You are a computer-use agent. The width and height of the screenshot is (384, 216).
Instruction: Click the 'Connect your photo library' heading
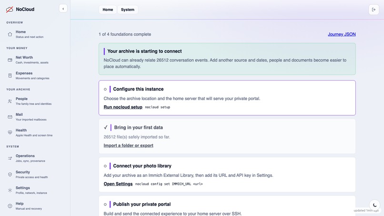(142, 166)
